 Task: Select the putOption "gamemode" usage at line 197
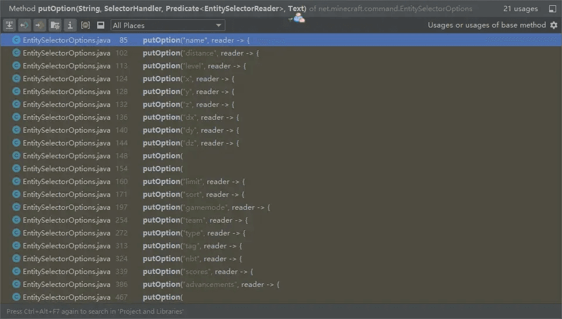point(281,207)
